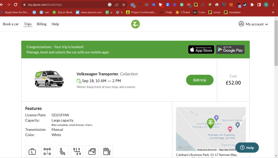Open the Steam extension icon
The width and height of the screenshot is (278, 158).
pyautogui.click(x=245, y=5)
